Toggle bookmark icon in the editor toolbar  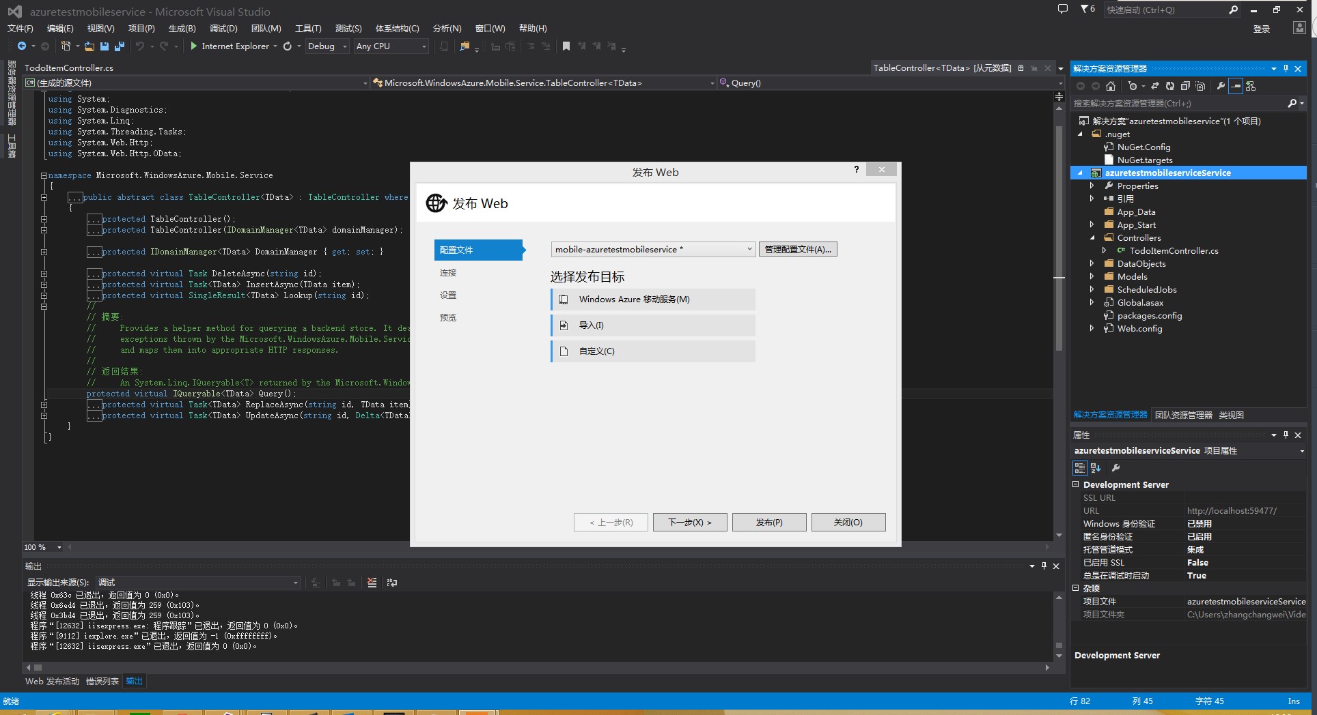pyautogui.click(x=566, y=46)
